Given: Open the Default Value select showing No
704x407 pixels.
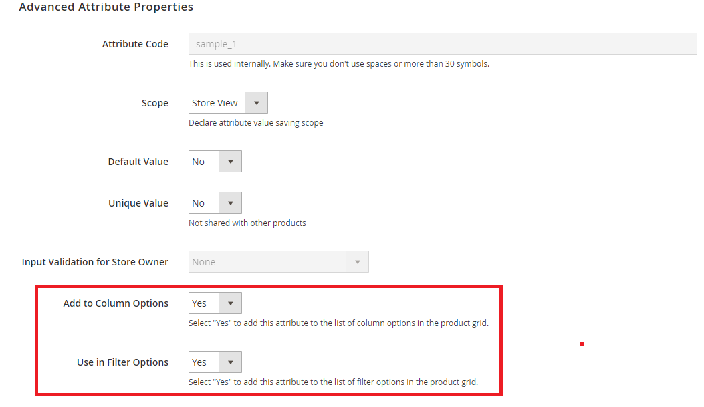Looking at the screenshot, I should coord(203,162).
